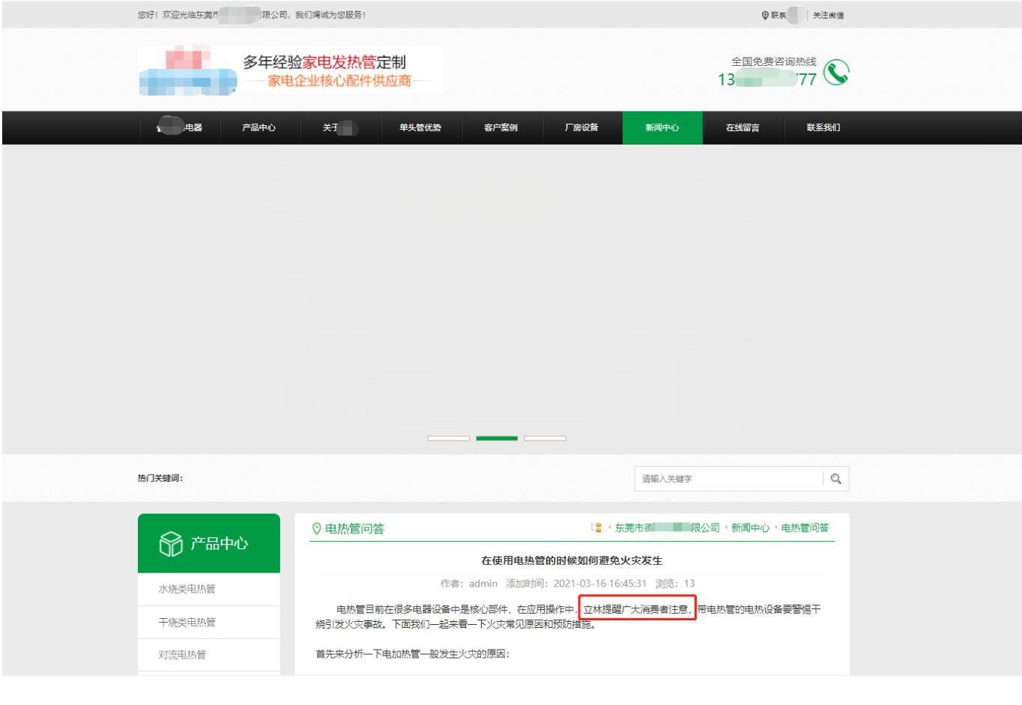The image size is (1022, 705).
Task: Click the sitemap icon in breadcrumb
Action: tap(596, 527)
